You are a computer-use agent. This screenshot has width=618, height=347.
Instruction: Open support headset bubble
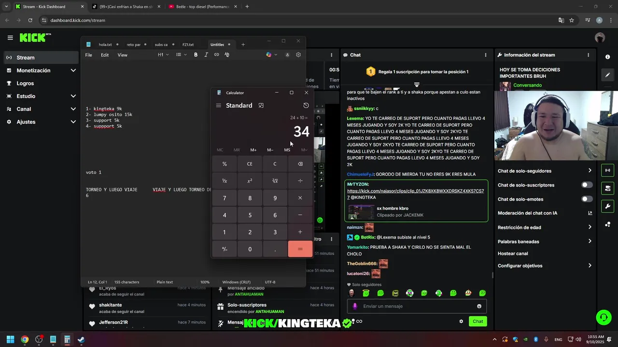(x=604, y=318)
